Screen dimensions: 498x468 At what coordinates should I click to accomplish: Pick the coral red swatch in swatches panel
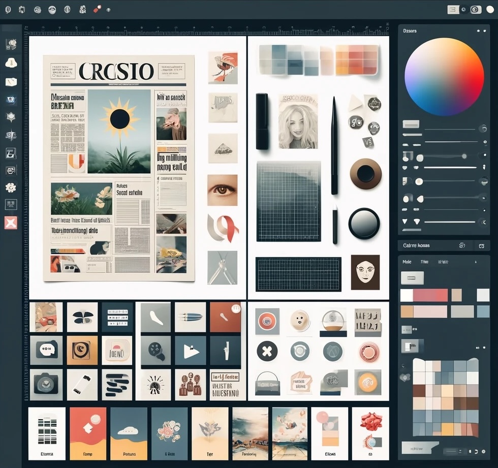pos(431,295)
